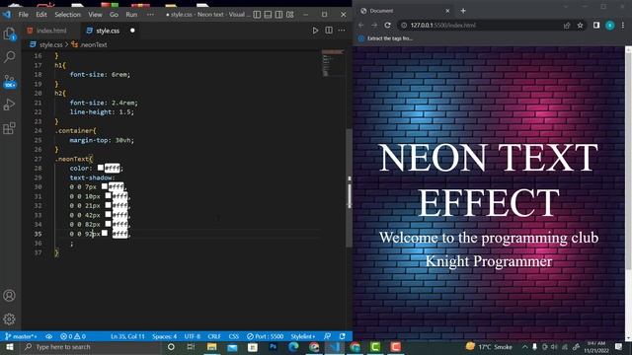Reload the page in Chrome
This screenshot has height=355, width=632.
(x=388, y=25)
